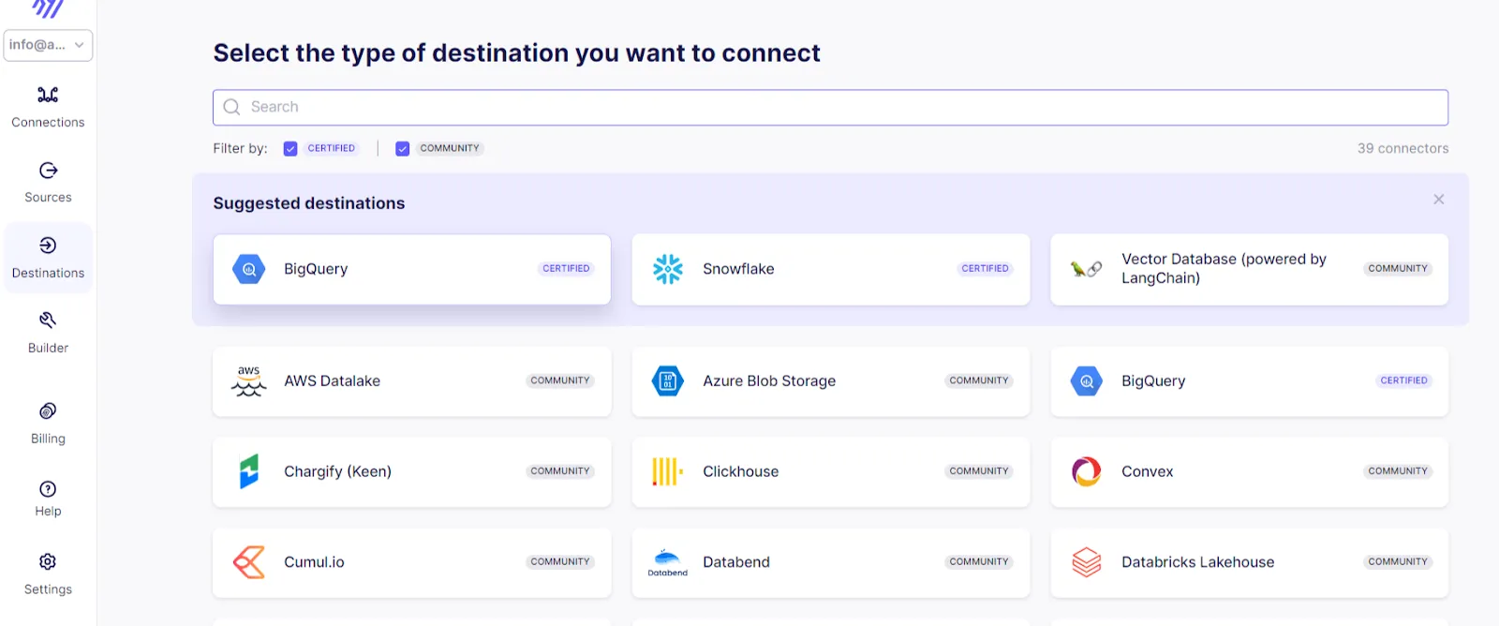Click the Sources menu label
The height and width of the screenshot is (626, 1499).
click(x=48, y=198)
